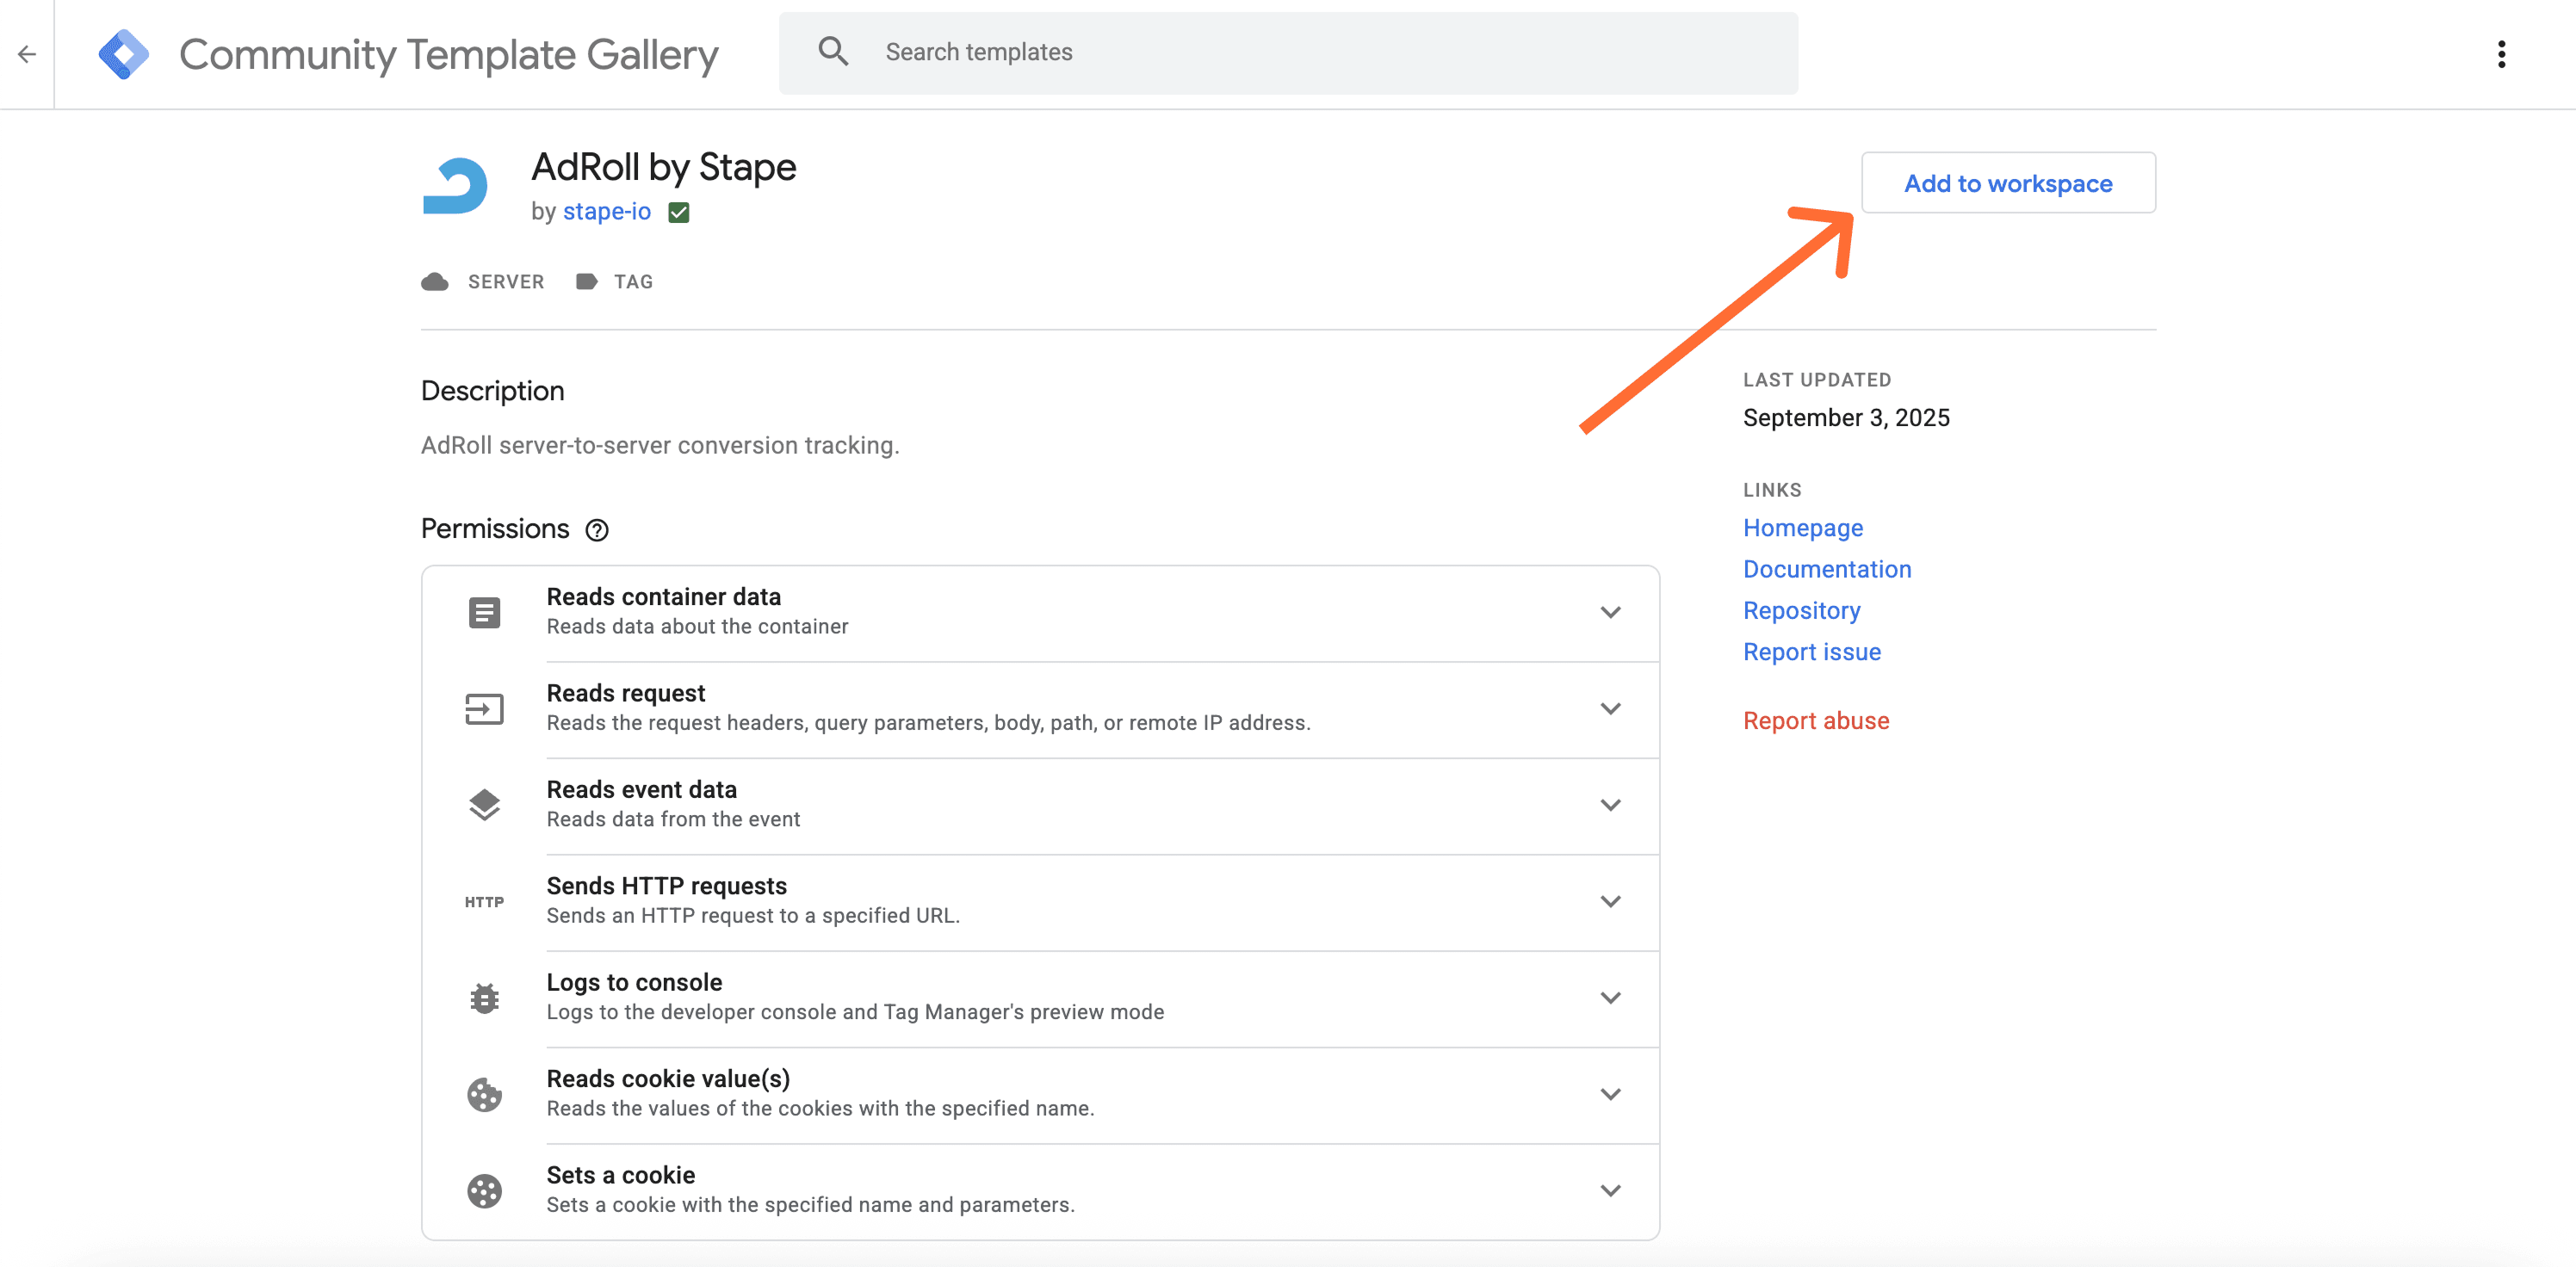Click the Description section heading
This screenshot has height=1267, width=2576.
[493, 391]
